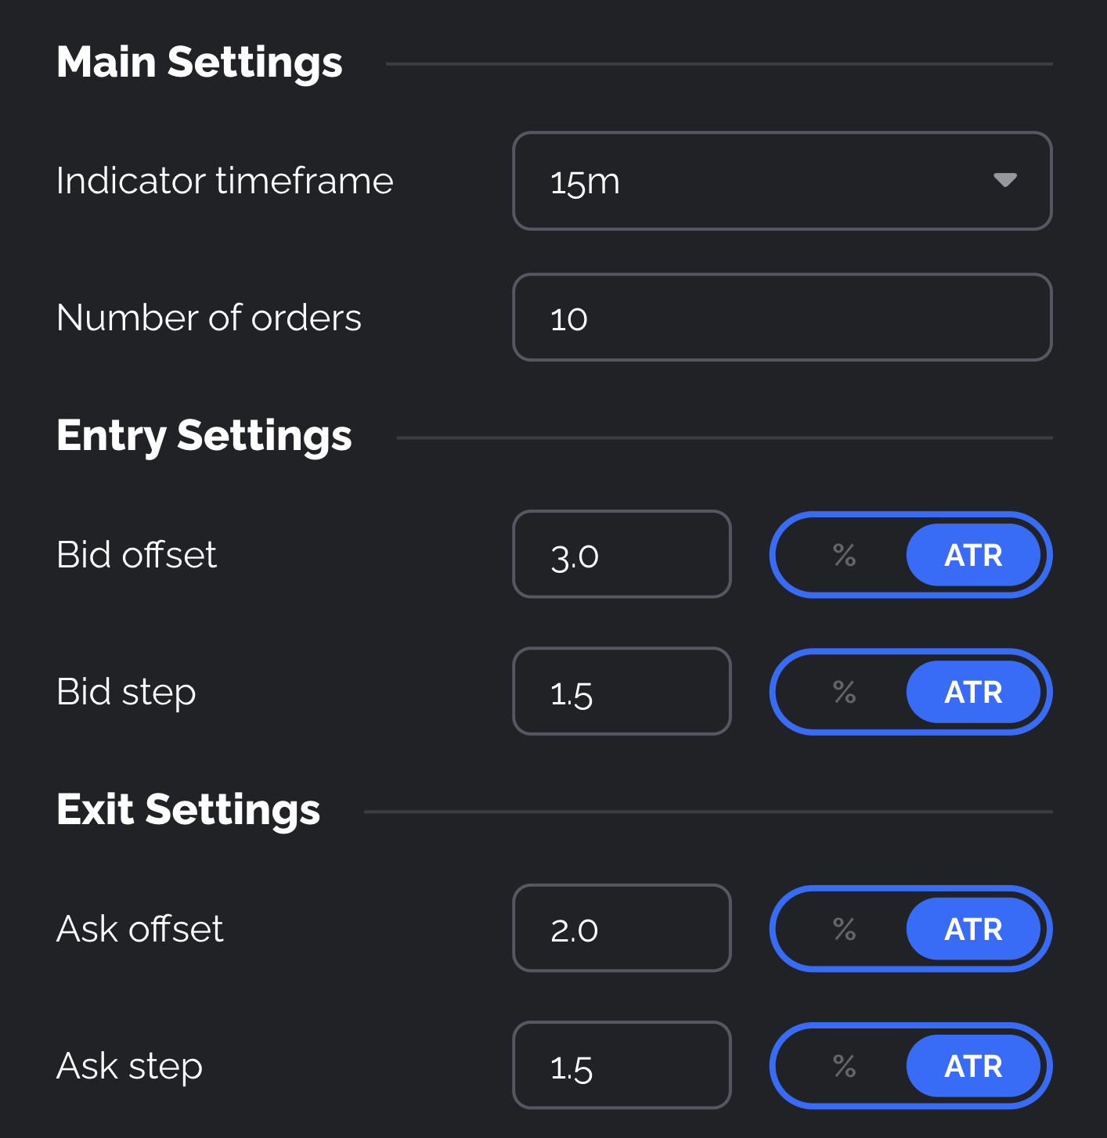Switch Ask offset unit to percent
The width and height of the screenshot is (1107, 1138).
(844, 929)
